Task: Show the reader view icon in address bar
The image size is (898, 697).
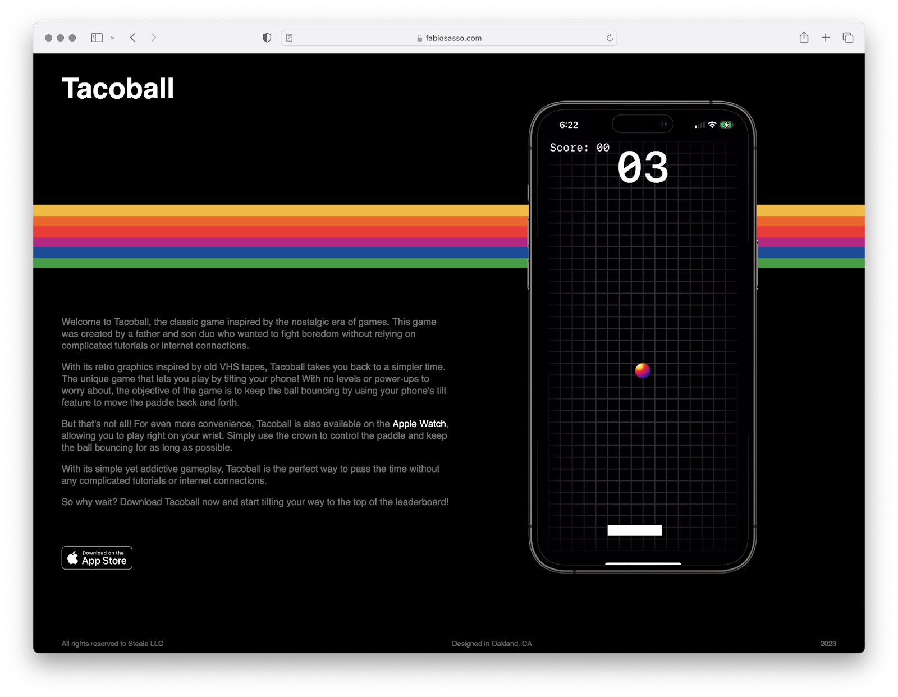Action: (290, 38)
